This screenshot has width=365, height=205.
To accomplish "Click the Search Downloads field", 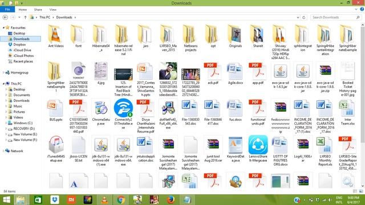I will [x=335, y=18].
